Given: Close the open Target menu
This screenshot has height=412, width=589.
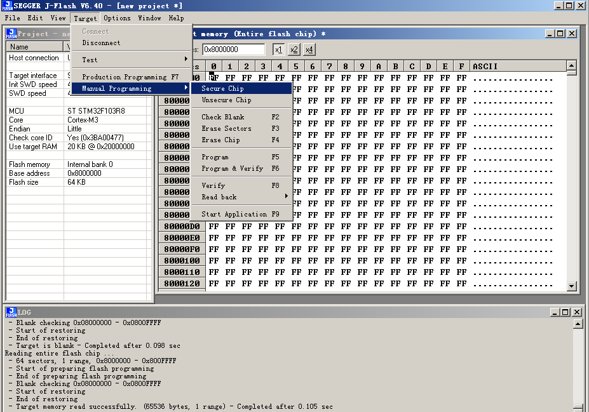Looking at the screenshot, I should click(85, 18).
